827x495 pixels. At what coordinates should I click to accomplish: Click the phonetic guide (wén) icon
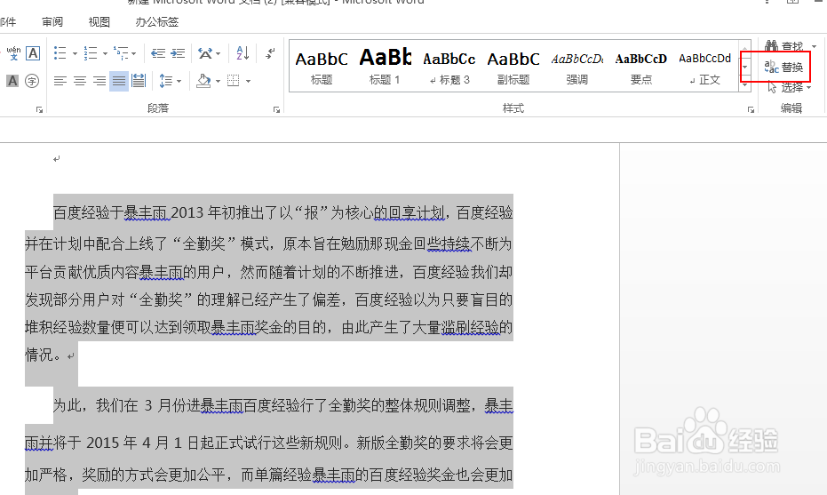13,53
